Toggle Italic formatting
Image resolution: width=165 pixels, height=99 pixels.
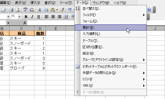(32, 16)
